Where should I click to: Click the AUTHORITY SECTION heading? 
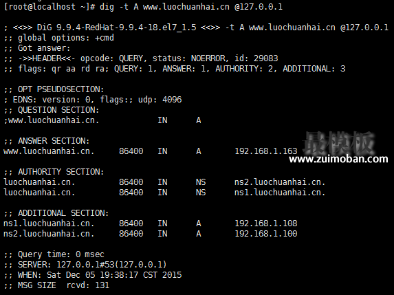point(54,172)
